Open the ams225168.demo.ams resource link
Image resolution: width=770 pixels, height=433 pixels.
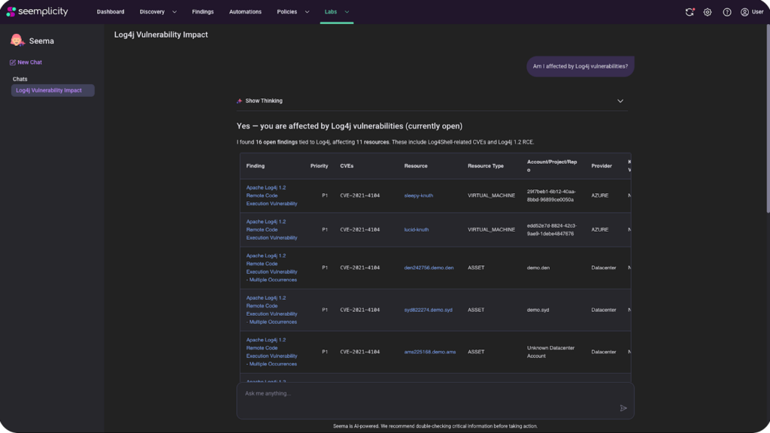click(x=429, y=352)
